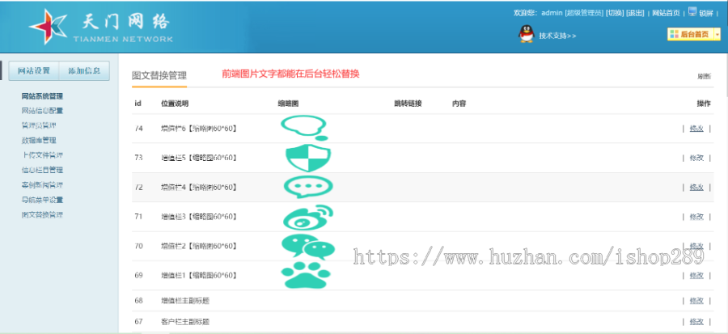
Task: Click the 内容 column header
Action: click(x=459, y=104)
